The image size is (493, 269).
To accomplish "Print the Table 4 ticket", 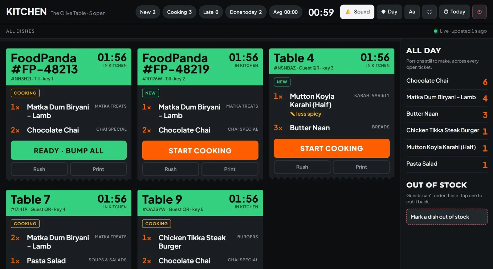I will click(361, 167).
